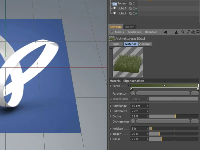Toggle the Attribute manager lock icon
The width and height of the screenshot is (200, 150).
(x=188, y=32)
